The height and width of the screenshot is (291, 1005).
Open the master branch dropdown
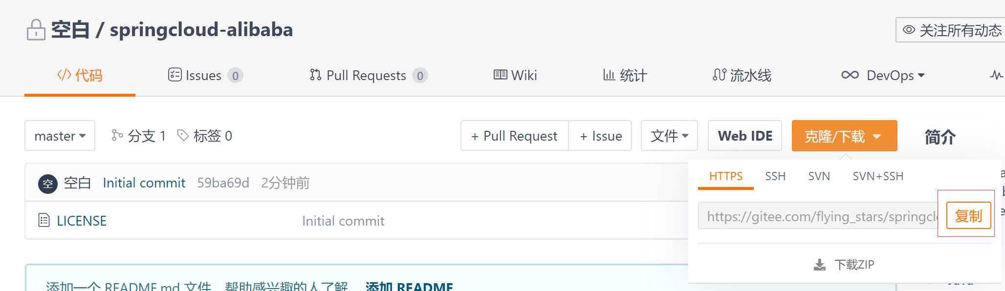click(60, 136)
